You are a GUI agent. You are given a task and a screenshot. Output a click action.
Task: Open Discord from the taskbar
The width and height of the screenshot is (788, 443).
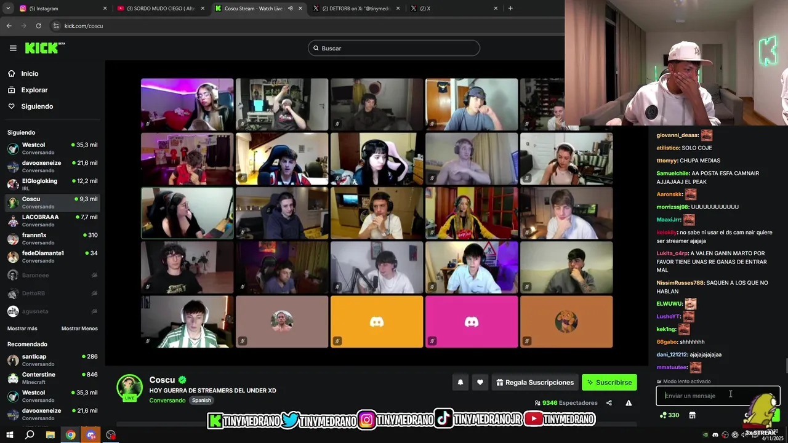91,435
